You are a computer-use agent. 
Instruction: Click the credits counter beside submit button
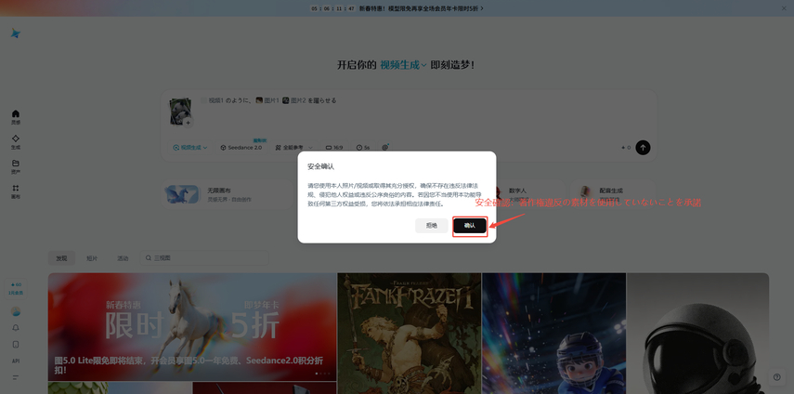(626, 148)
